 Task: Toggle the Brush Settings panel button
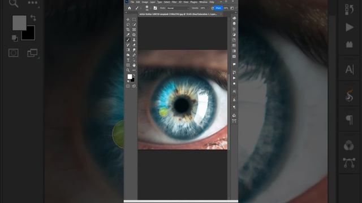[x=155, y=8]
